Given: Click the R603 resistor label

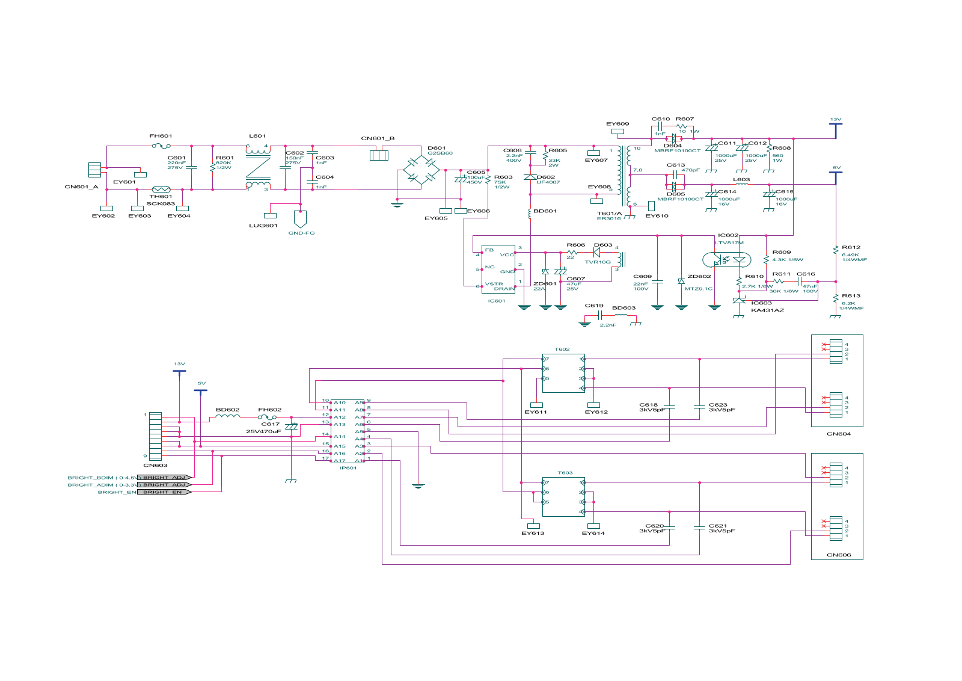Looking at the screenshot, I should click(x=503, y=177).
